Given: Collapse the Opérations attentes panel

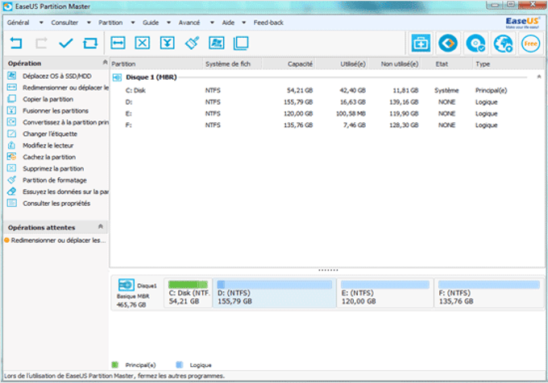Looking at the screenshot, I should 101,227.
